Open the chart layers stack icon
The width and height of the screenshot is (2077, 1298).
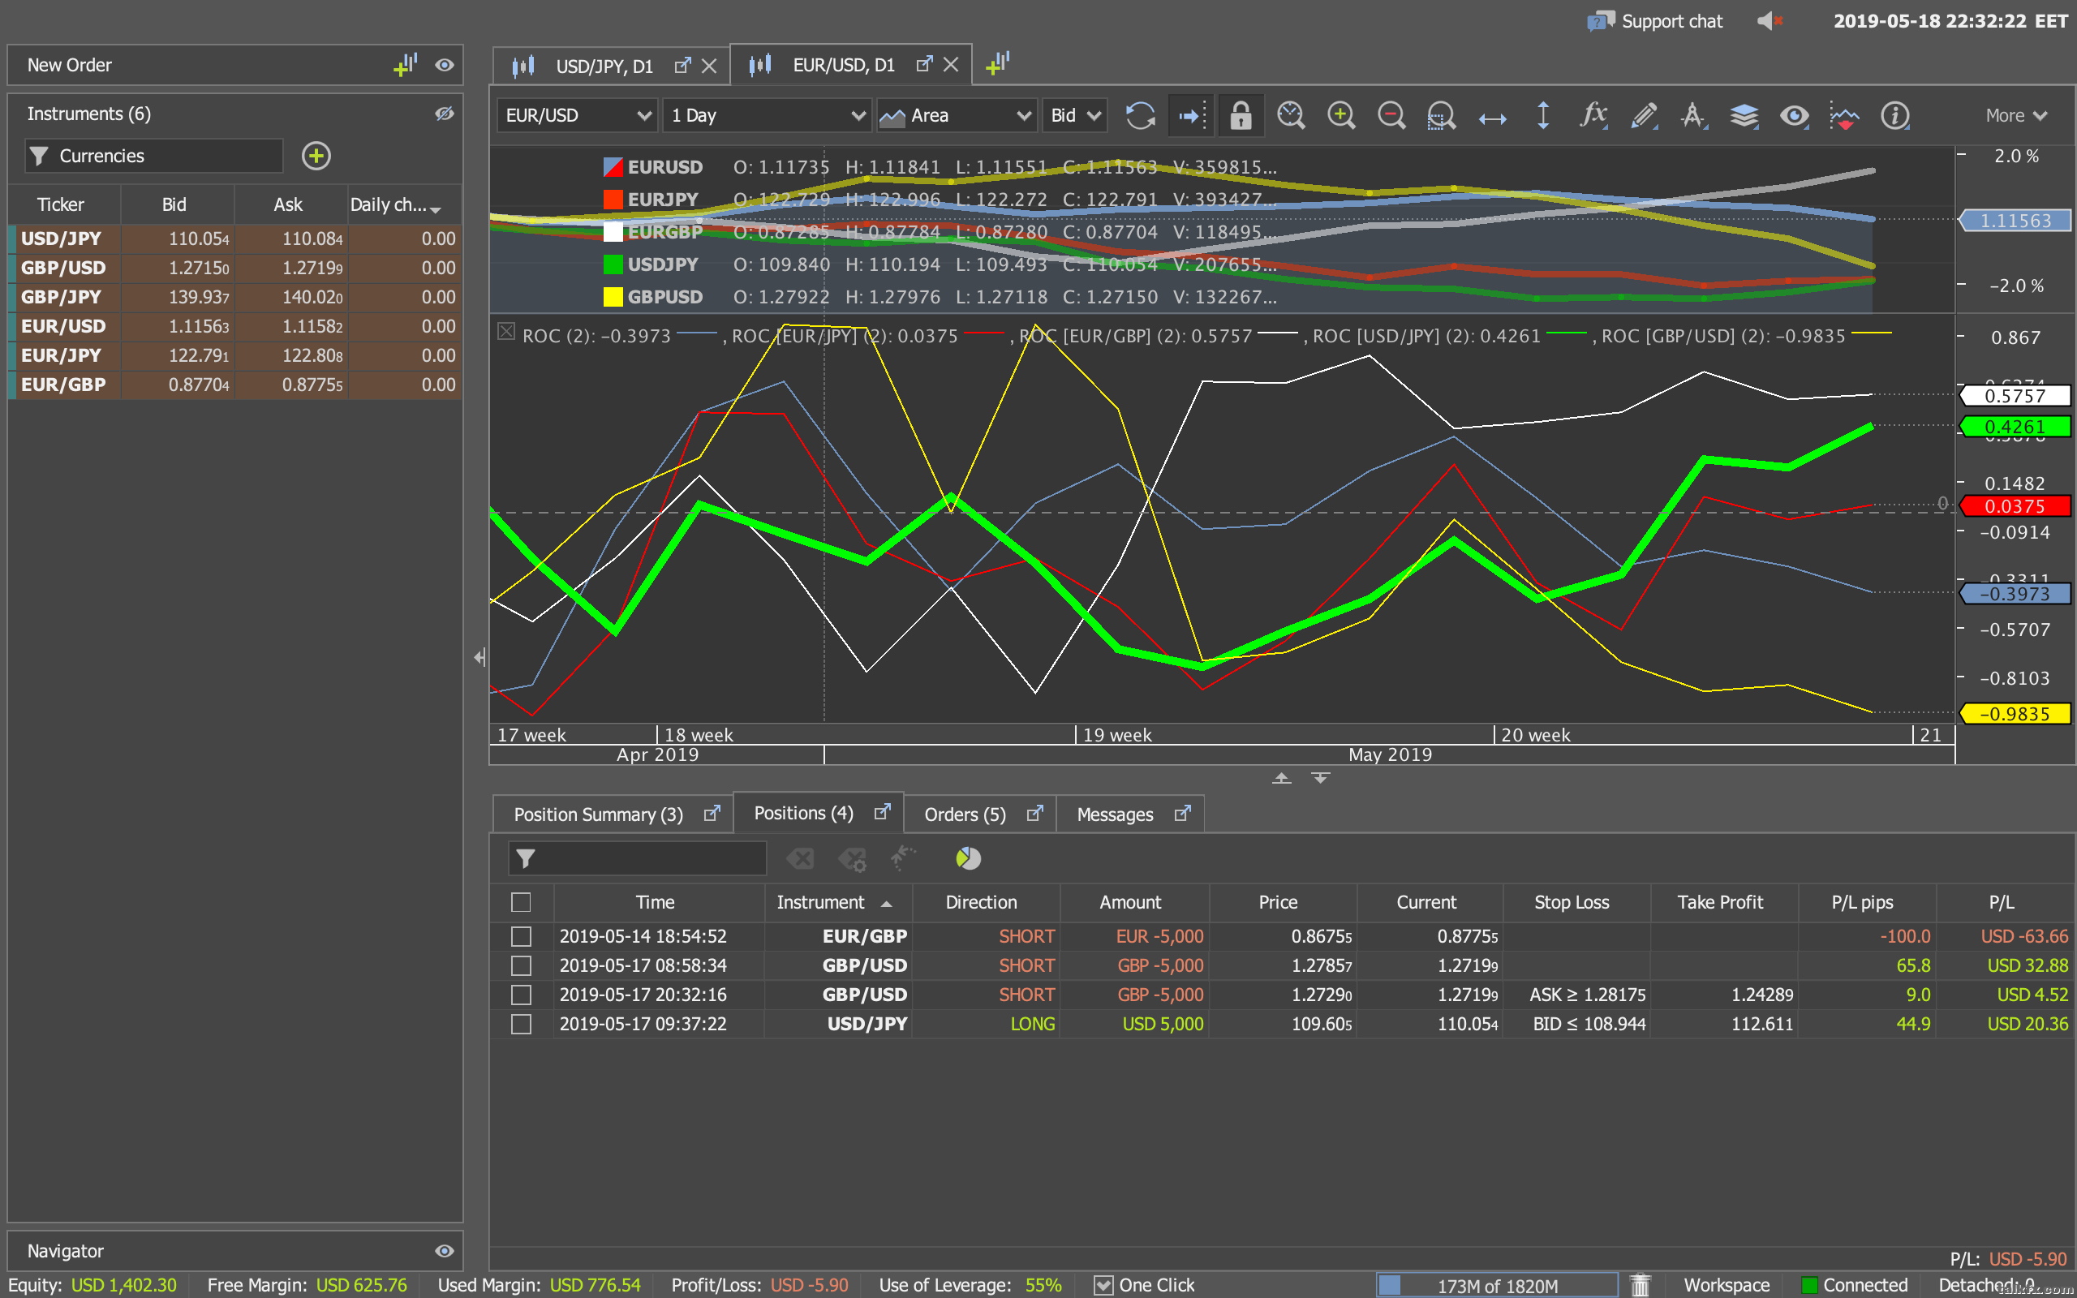click(x=1744, y=115)
